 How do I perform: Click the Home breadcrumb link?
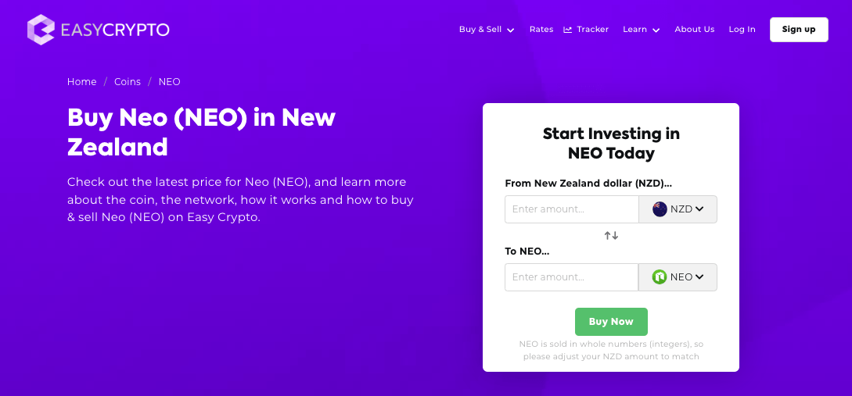pyautogui.click(x=81, y=82)
